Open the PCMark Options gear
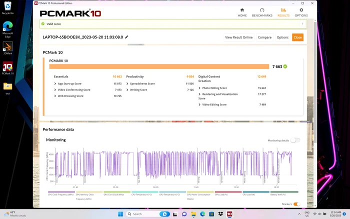The width and height of the screenshot is (350, 219). tap(301, 12)
